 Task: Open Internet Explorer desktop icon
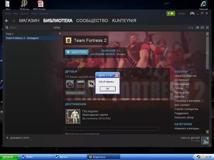tap(203, 4)
